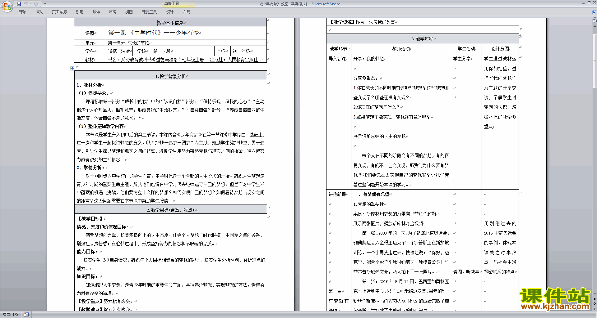Open Word help question mark icon

(x=594, y=12)
